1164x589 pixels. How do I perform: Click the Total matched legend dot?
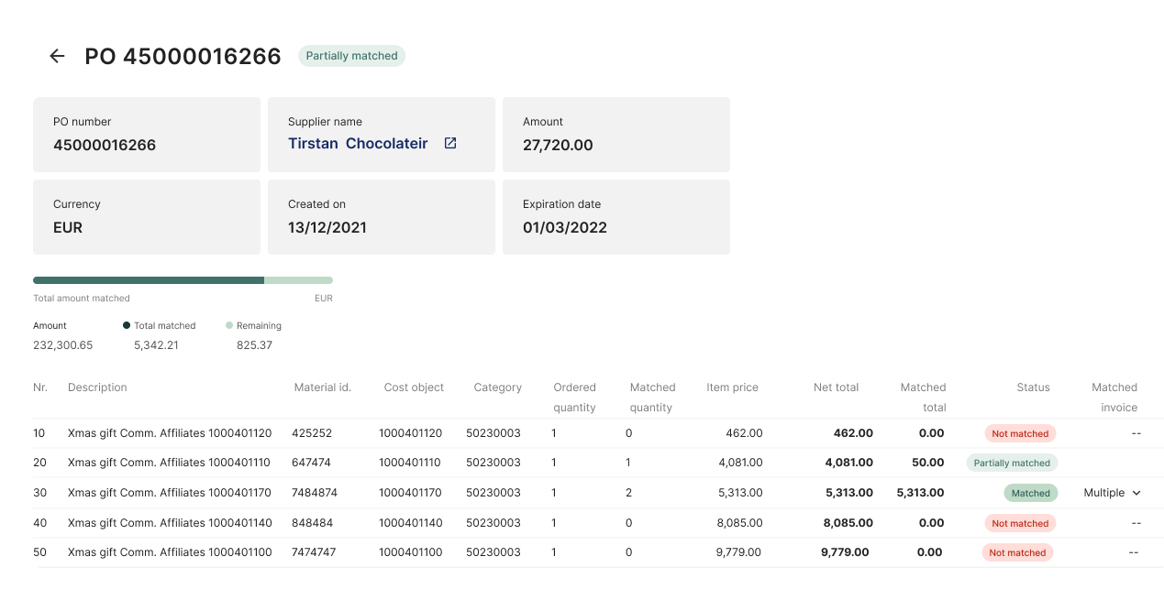[x=127, y=325]
